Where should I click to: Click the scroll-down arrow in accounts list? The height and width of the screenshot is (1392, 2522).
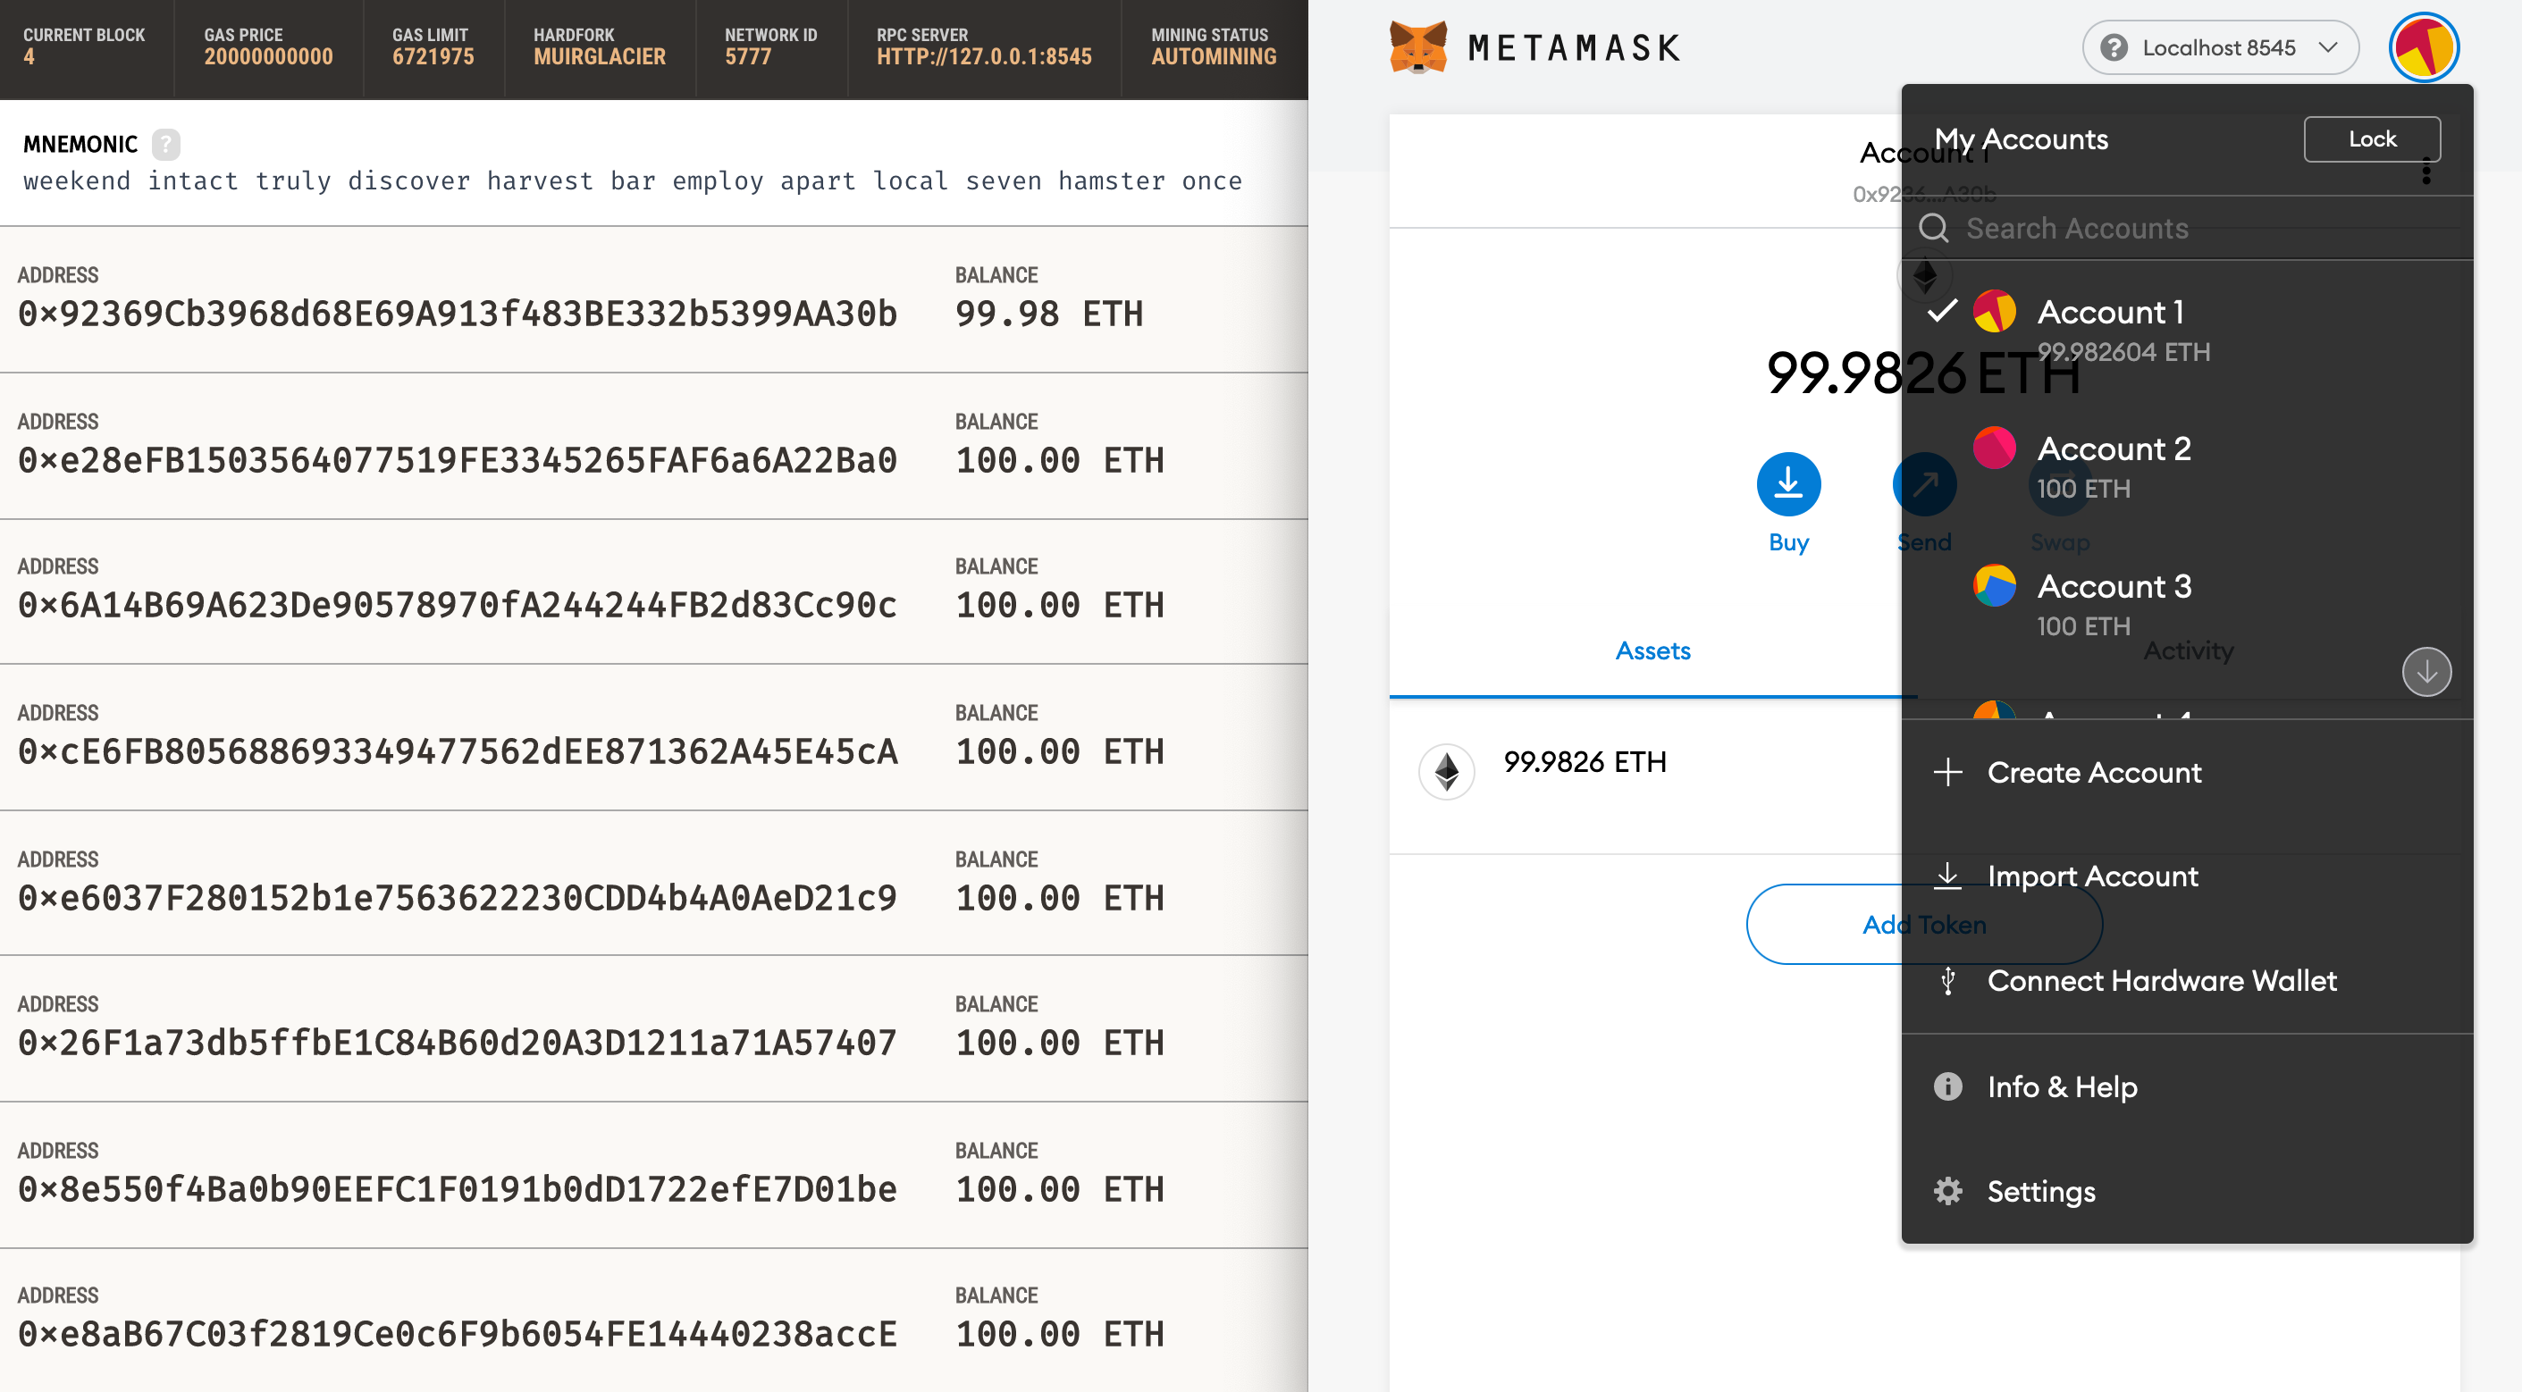[x=2426, y=672]
